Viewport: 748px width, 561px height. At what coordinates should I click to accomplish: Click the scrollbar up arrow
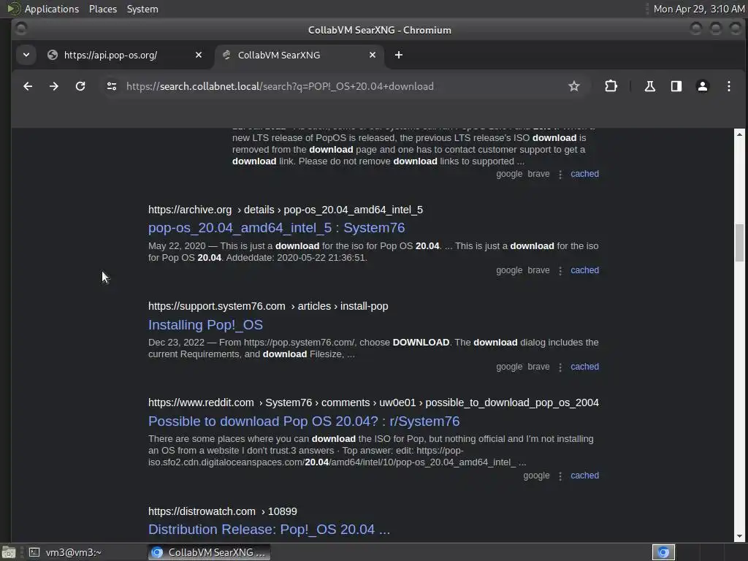(739, 134)
